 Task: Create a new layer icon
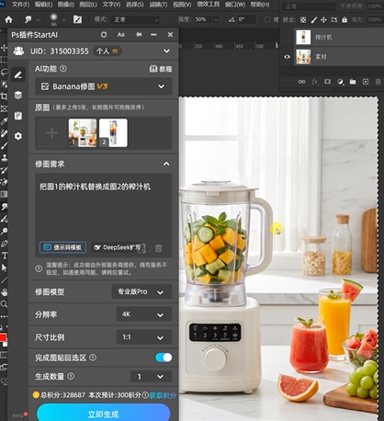[366, 82]
